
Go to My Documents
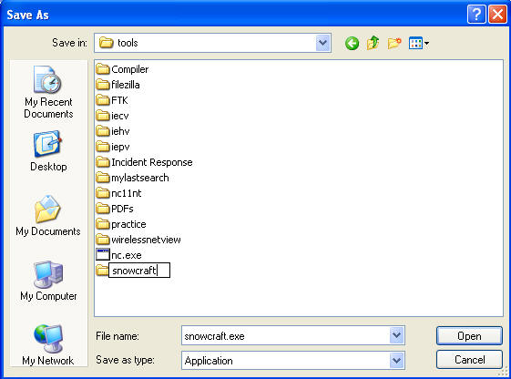pos(48,216)
